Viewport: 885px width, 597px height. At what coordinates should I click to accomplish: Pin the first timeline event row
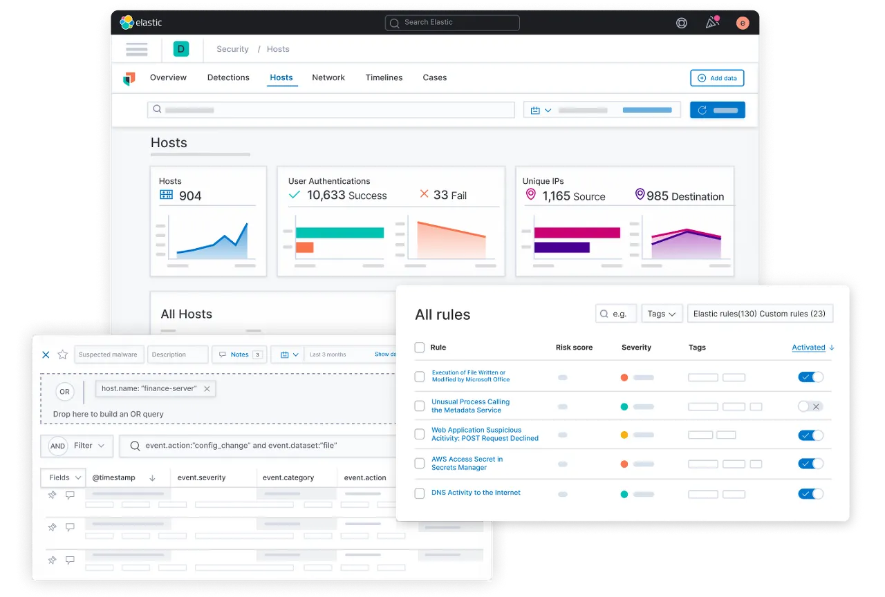(52, 495)
